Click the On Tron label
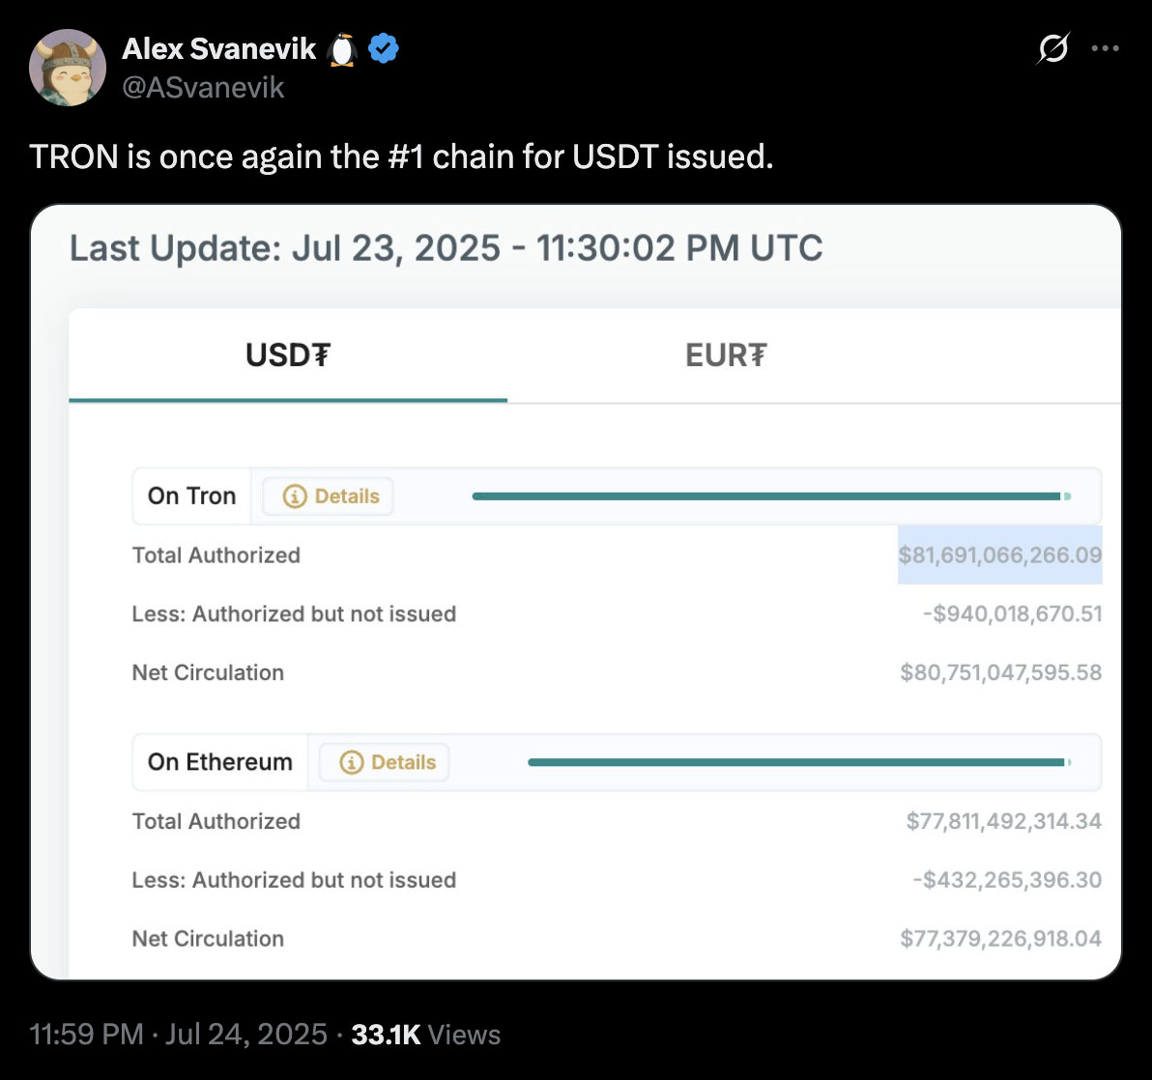The width and height of the screenshot is (1152, 1080). (191, 497)
